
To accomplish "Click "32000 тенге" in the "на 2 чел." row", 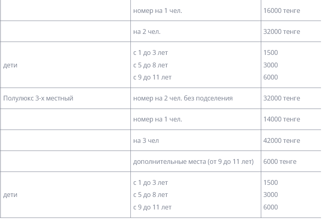I will coord(281,31).
